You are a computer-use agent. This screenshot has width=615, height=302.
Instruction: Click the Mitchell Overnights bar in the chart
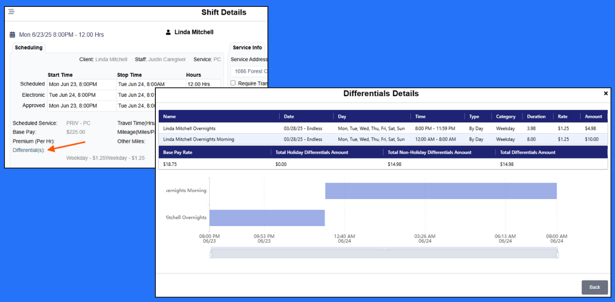(x=267, y=218)
